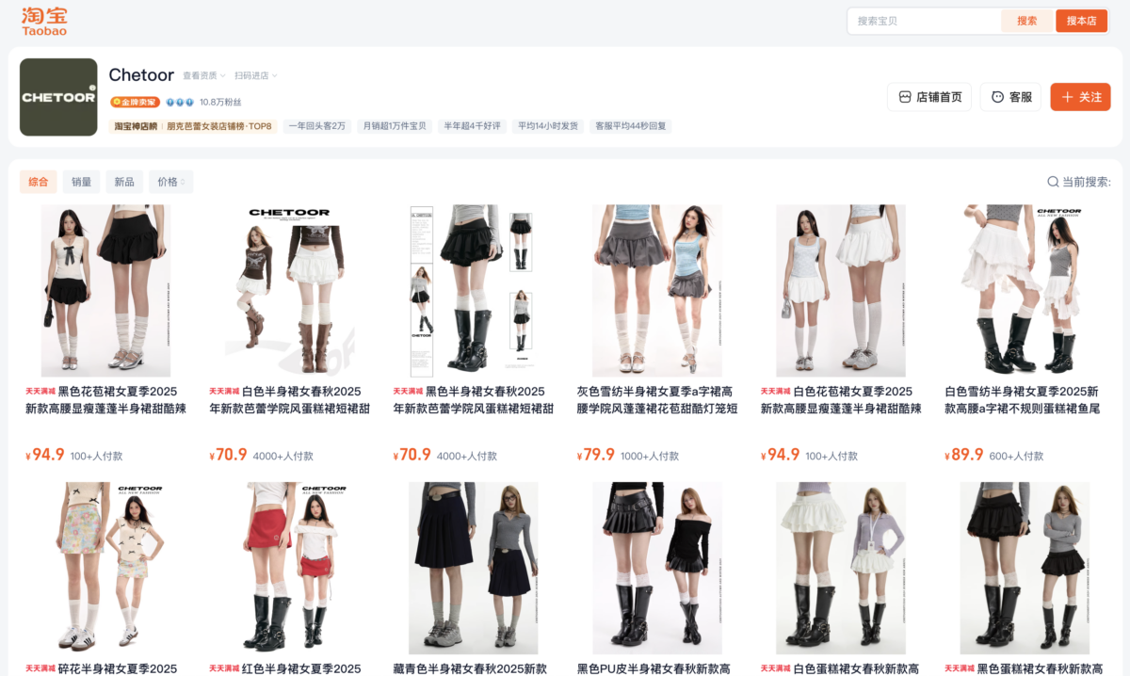Image resolution: width=1130 pixels, height=676 pixels.
Task: Click into the 搜索宝贝 search field
Action: [923, 21]
